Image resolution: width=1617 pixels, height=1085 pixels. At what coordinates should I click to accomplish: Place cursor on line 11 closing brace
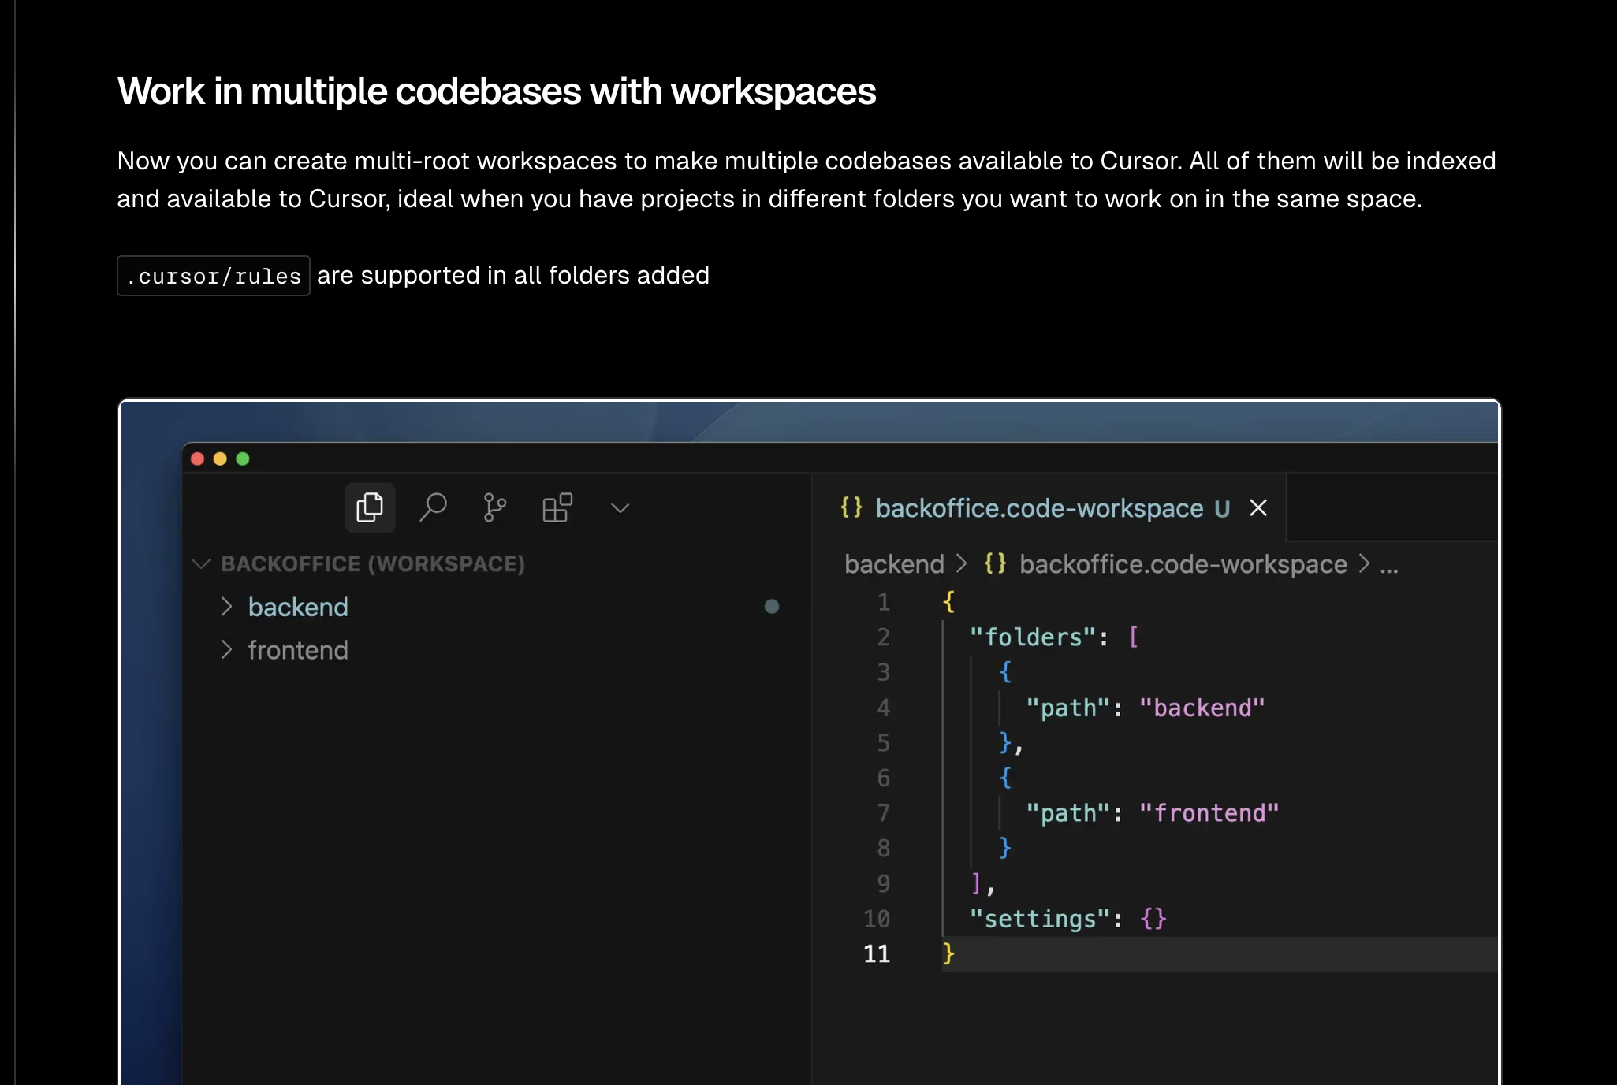click(948, 953)
